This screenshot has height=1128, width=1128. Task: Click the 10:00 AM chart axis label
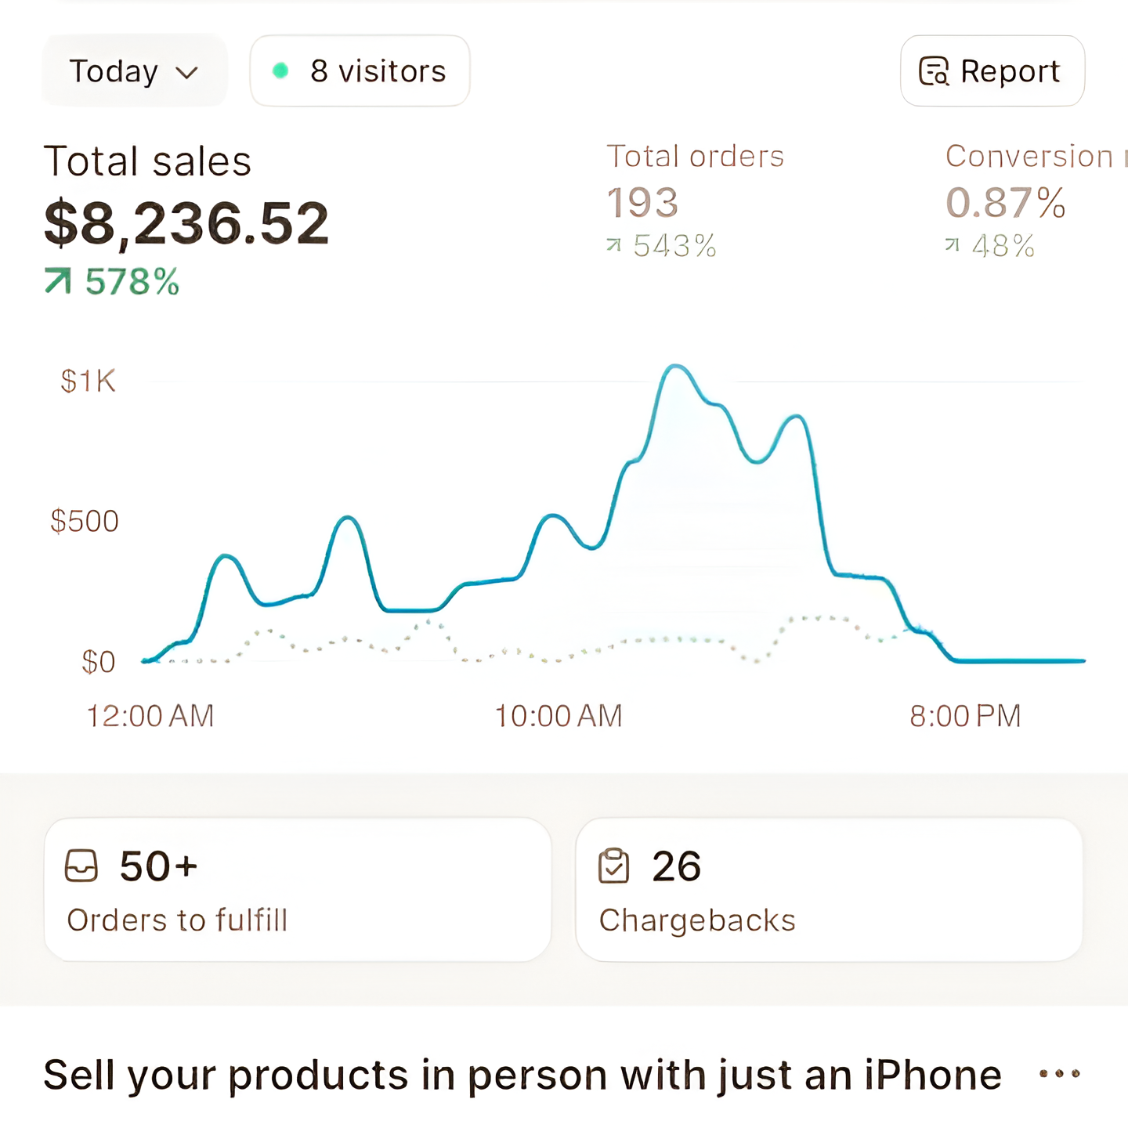pyautogui.click(x=558, y=716)
